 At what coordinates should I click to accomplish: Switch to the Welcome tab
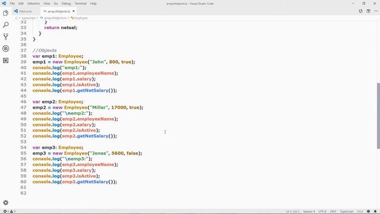(26, 11)
